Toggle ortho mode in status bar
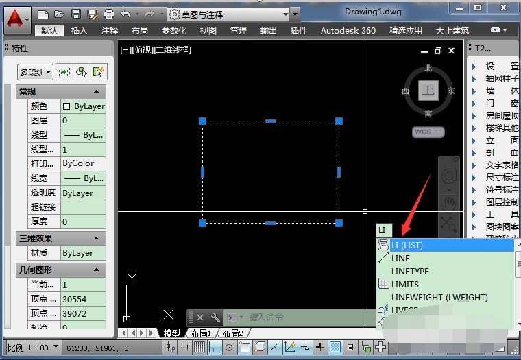Image resolution: width=521 pixels, height=360 pixels. click(214, 348)
